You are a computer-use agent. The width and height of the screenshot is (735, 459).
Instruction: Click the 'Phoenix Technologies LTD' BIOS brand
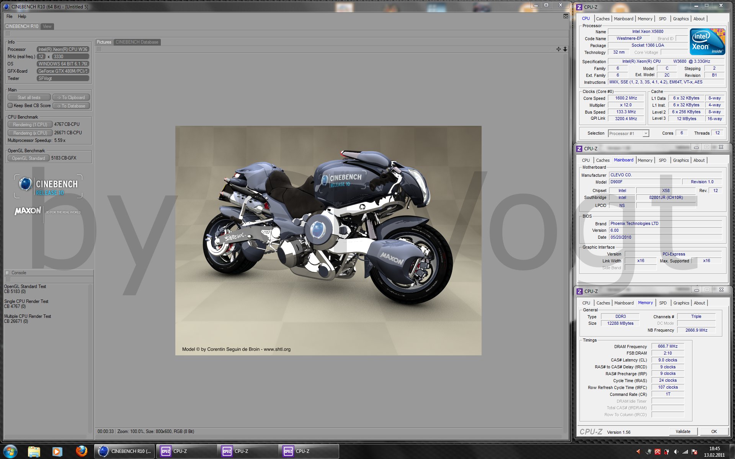[x=634, y=224]
